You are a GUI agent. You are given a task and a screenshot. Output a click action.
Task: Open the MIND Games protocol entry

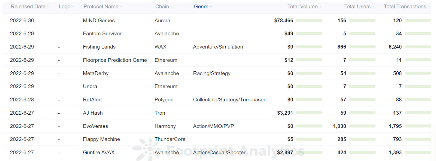coord(99,20)
